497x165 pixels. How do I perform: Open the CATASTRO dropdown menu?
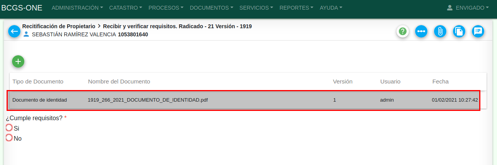click(x=126, y=8)
